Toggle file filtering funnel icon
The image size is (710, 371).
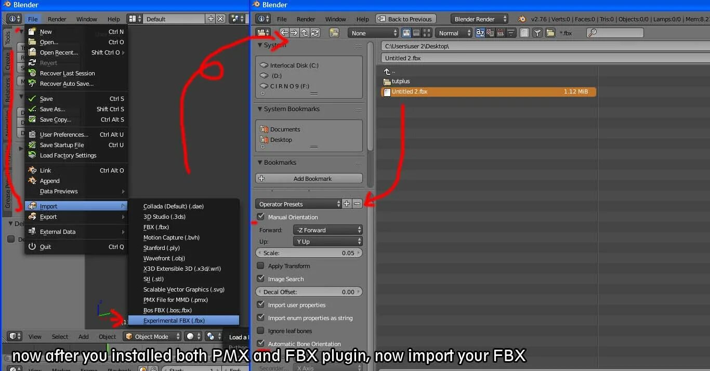[537, 33]
